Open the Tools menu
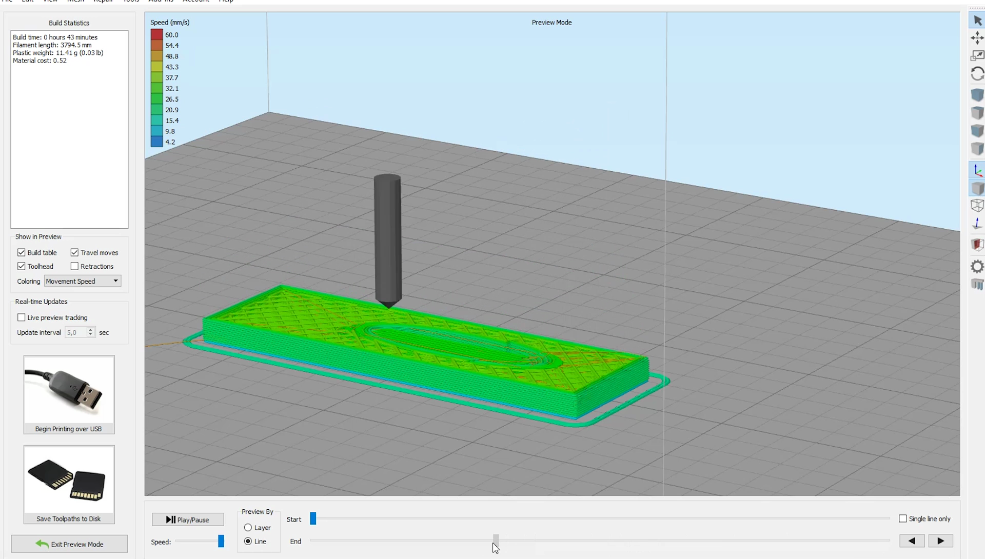The width and height of the screenshot is (985, 559). pos(131,2)
